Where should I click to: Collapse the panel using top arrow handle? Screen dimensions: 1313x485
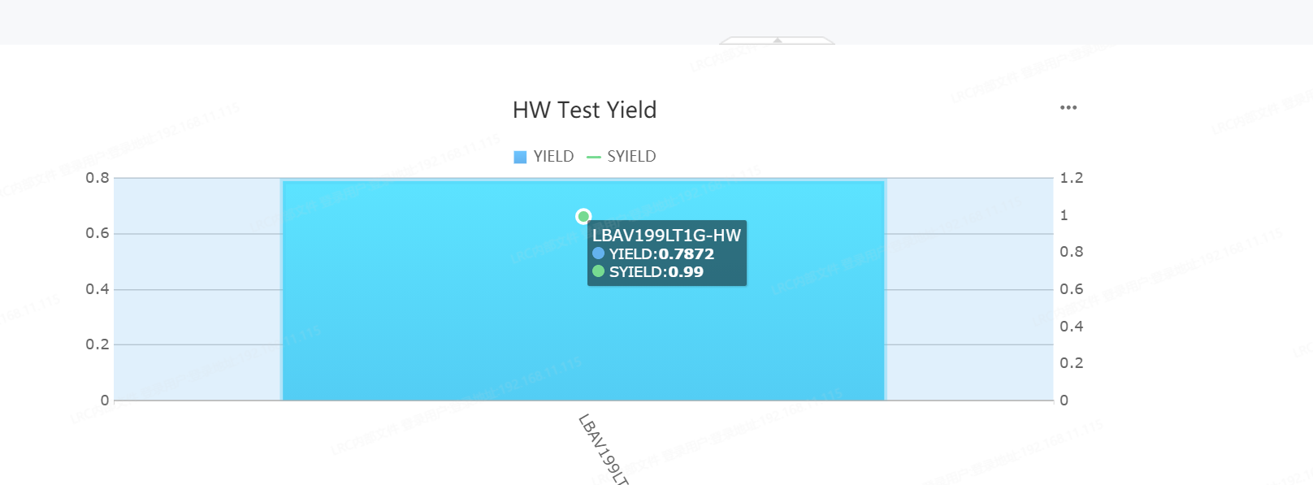click(x=778, y=40)
